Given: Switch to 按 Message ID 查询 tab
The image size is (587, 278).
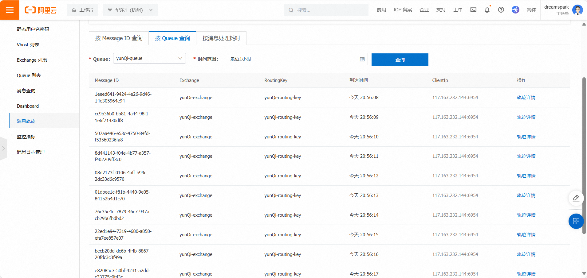Looking at the screenshot, I should (x=119, y=38).
